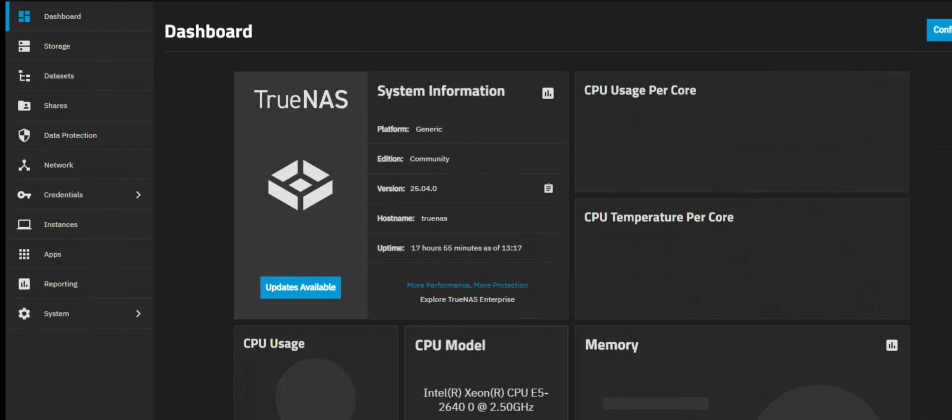The height and width of the screenshot is (420, 952).
Task: Click the Shares folder icon
Action: [24, 105]
